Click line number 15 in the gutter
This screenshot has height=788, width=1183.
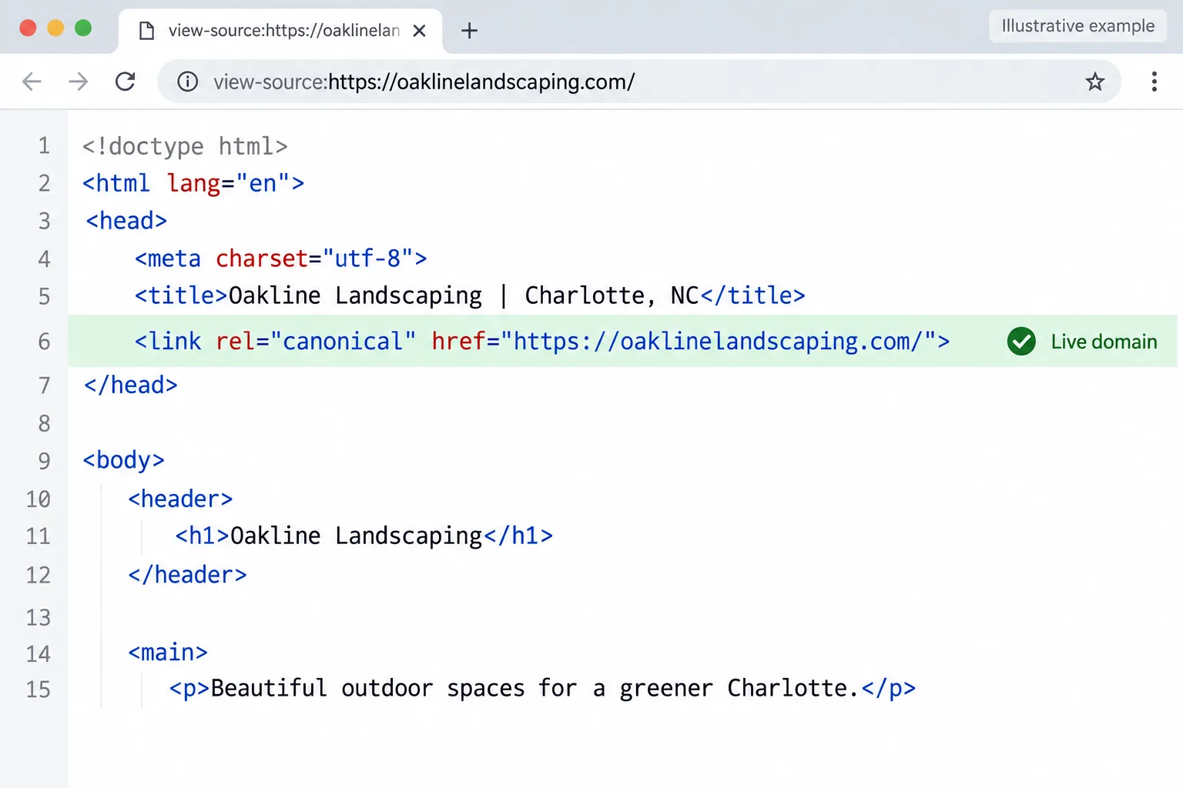pos(39,689)
